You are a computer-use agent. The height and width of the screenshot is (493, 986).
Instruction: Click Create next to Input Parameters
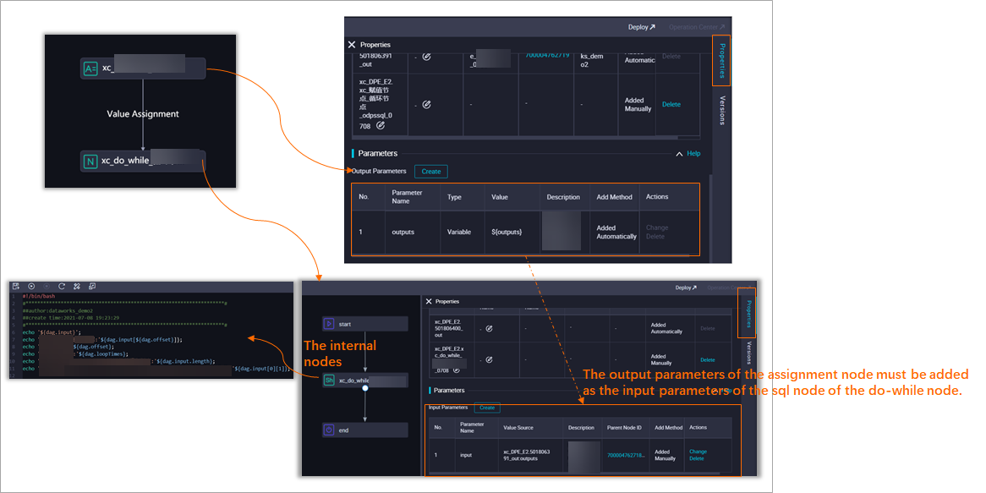click(487, 408)
